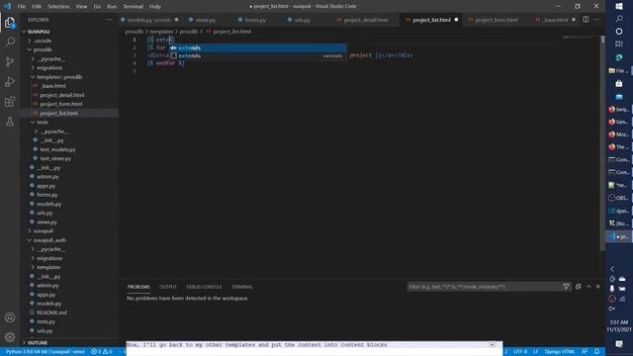
Task: Open _base.html in the explorer
Action: 52,86
